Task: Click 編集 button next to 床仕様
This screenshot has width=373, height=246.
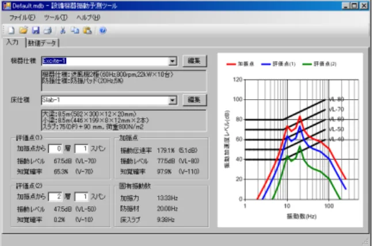Action: 195,100
